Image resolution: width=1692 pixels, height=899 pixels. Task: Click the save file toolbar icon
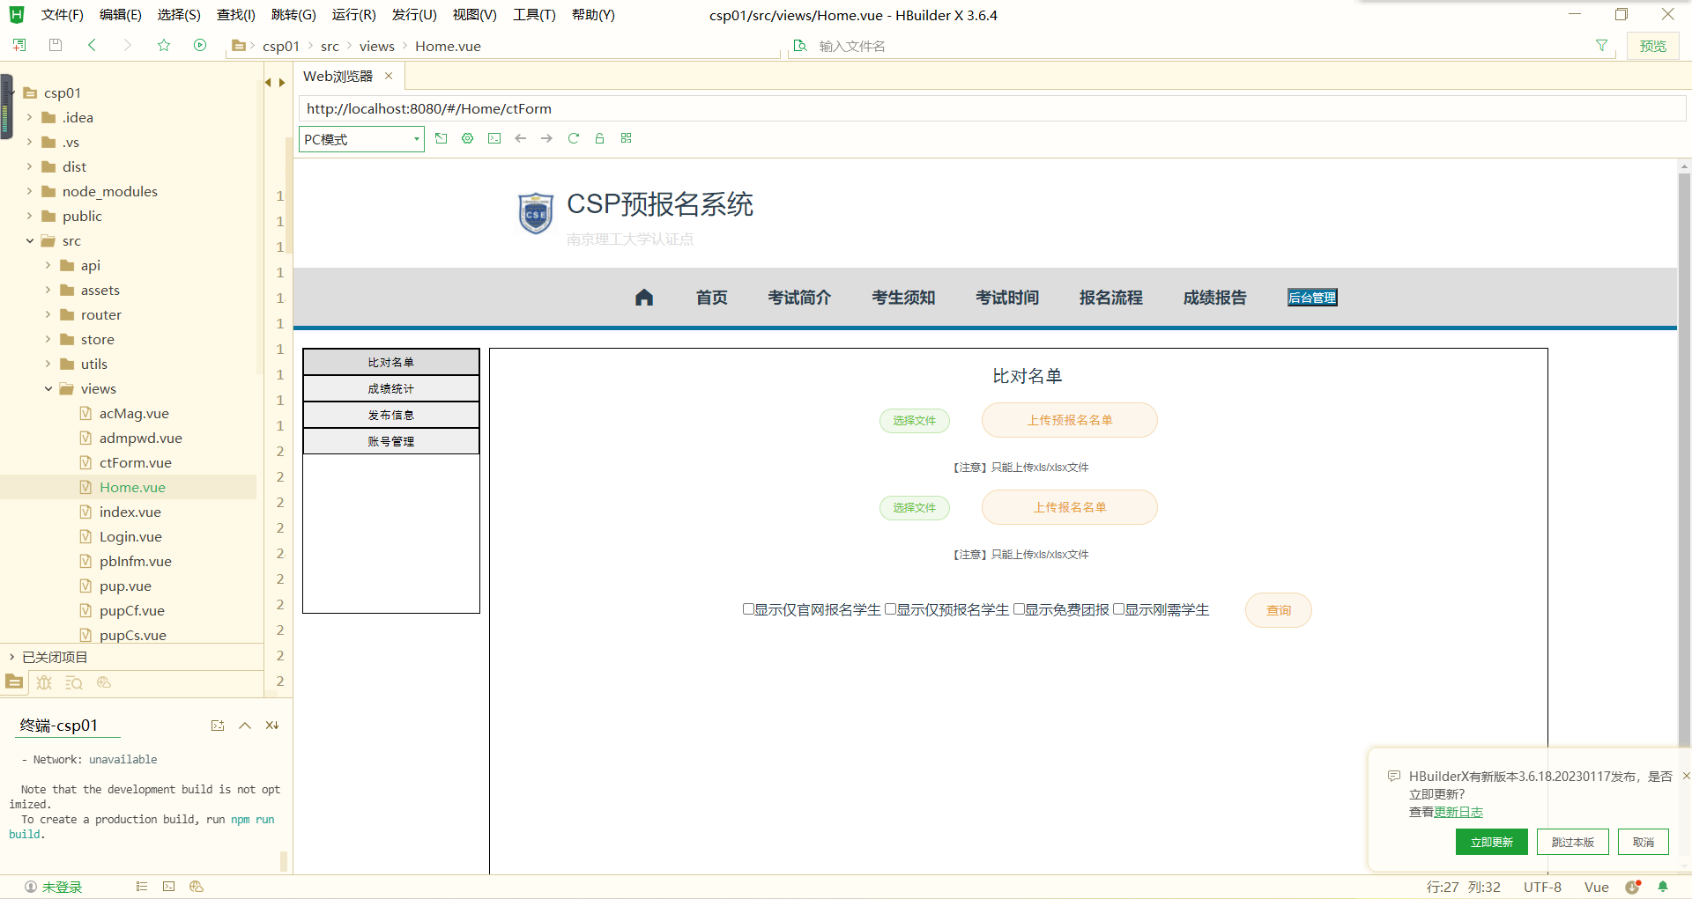[56, 45]
